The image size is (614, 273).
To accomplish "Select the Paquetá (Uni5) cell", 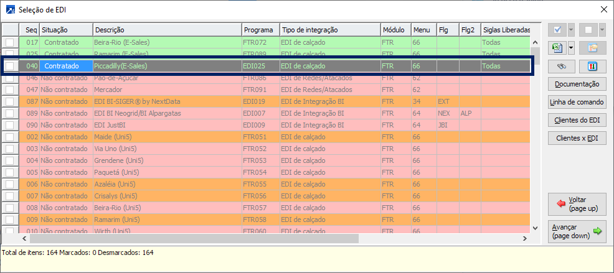I will [x=168, y=172].
